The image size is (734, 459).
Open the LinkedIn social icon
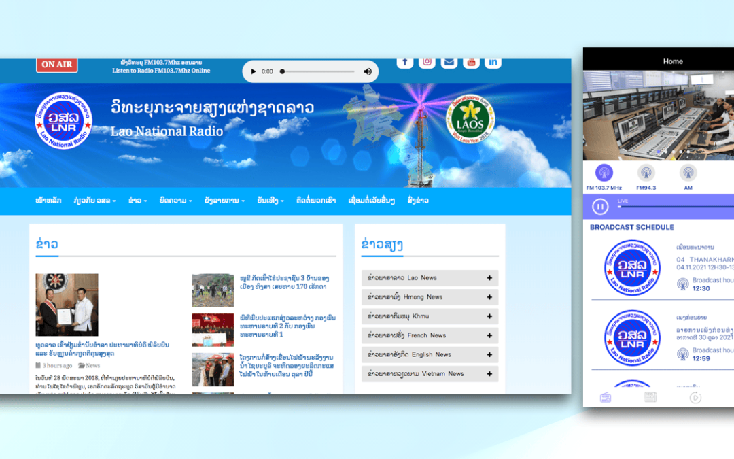[493, 63]
